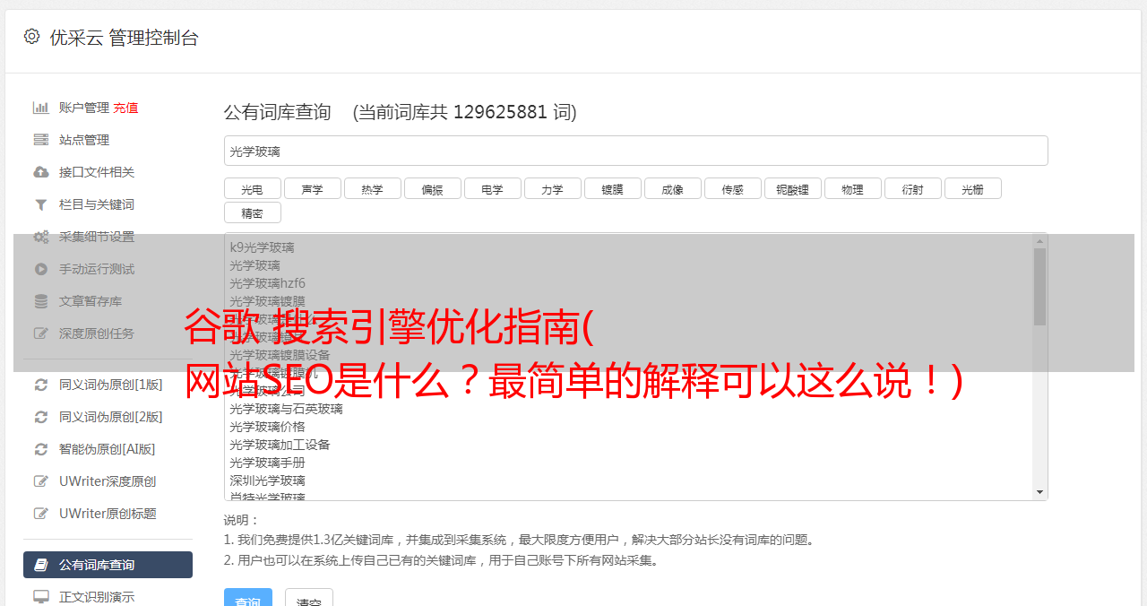Select 光学玻璃价格 in results list

(267, 427)
